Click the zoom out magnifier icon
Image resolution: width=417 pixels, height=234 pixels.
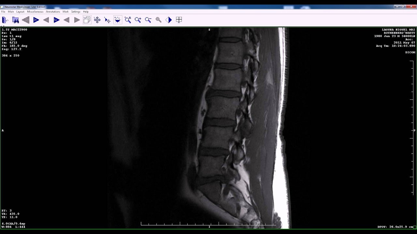pyautogui.click(x=148, y=20)
